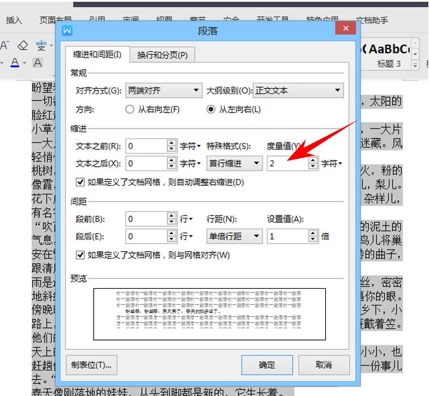Select the 从左向右(L) radio button
The image size is (429, 396).
point(211,110)
